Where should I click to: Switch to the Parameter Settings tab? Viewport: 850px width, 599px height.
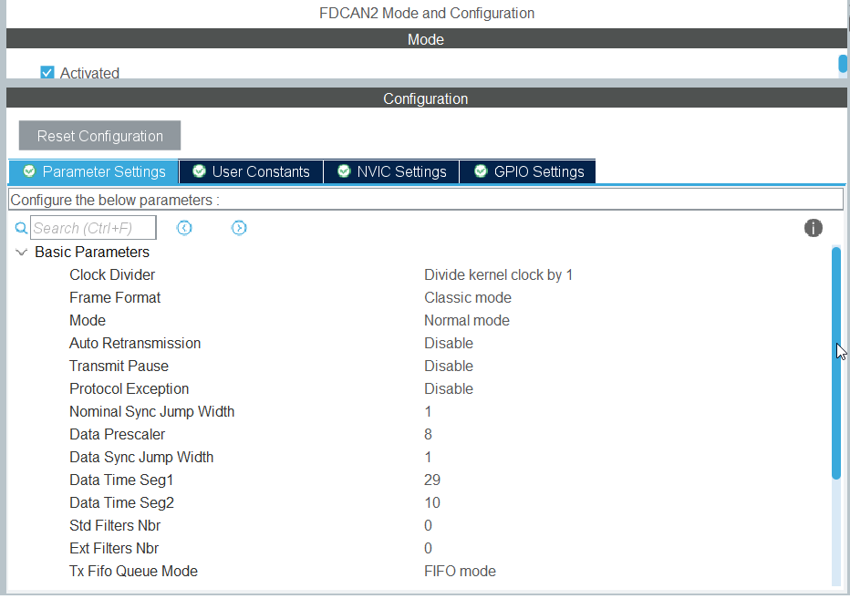94,171
